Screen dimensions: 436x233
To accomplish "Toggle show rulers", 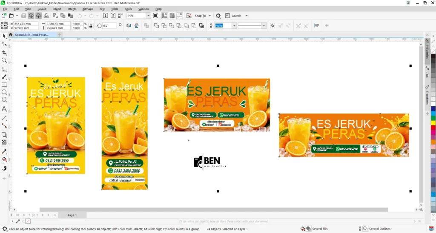I will click(x=165, y=16).
